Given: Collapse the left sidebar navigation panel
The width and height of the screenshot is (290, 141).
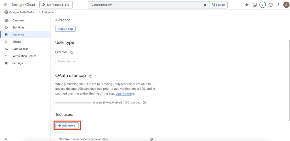Looking at the screenshot, I should 6,139.
